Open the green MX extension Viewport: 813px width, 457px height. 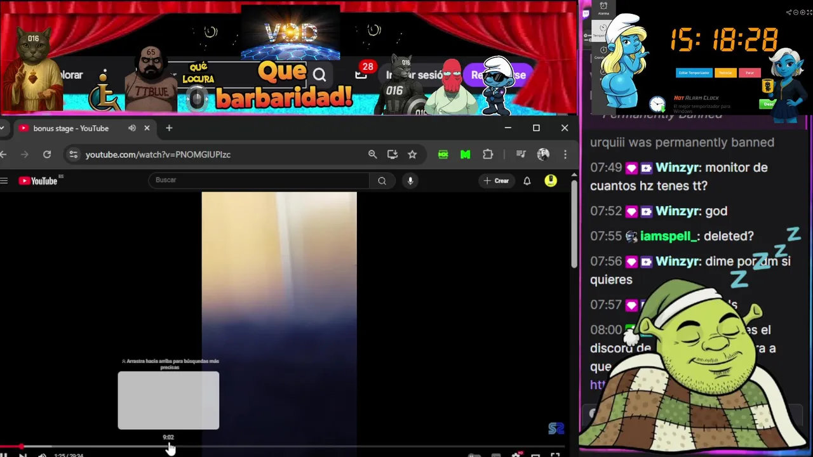point(443,154)
